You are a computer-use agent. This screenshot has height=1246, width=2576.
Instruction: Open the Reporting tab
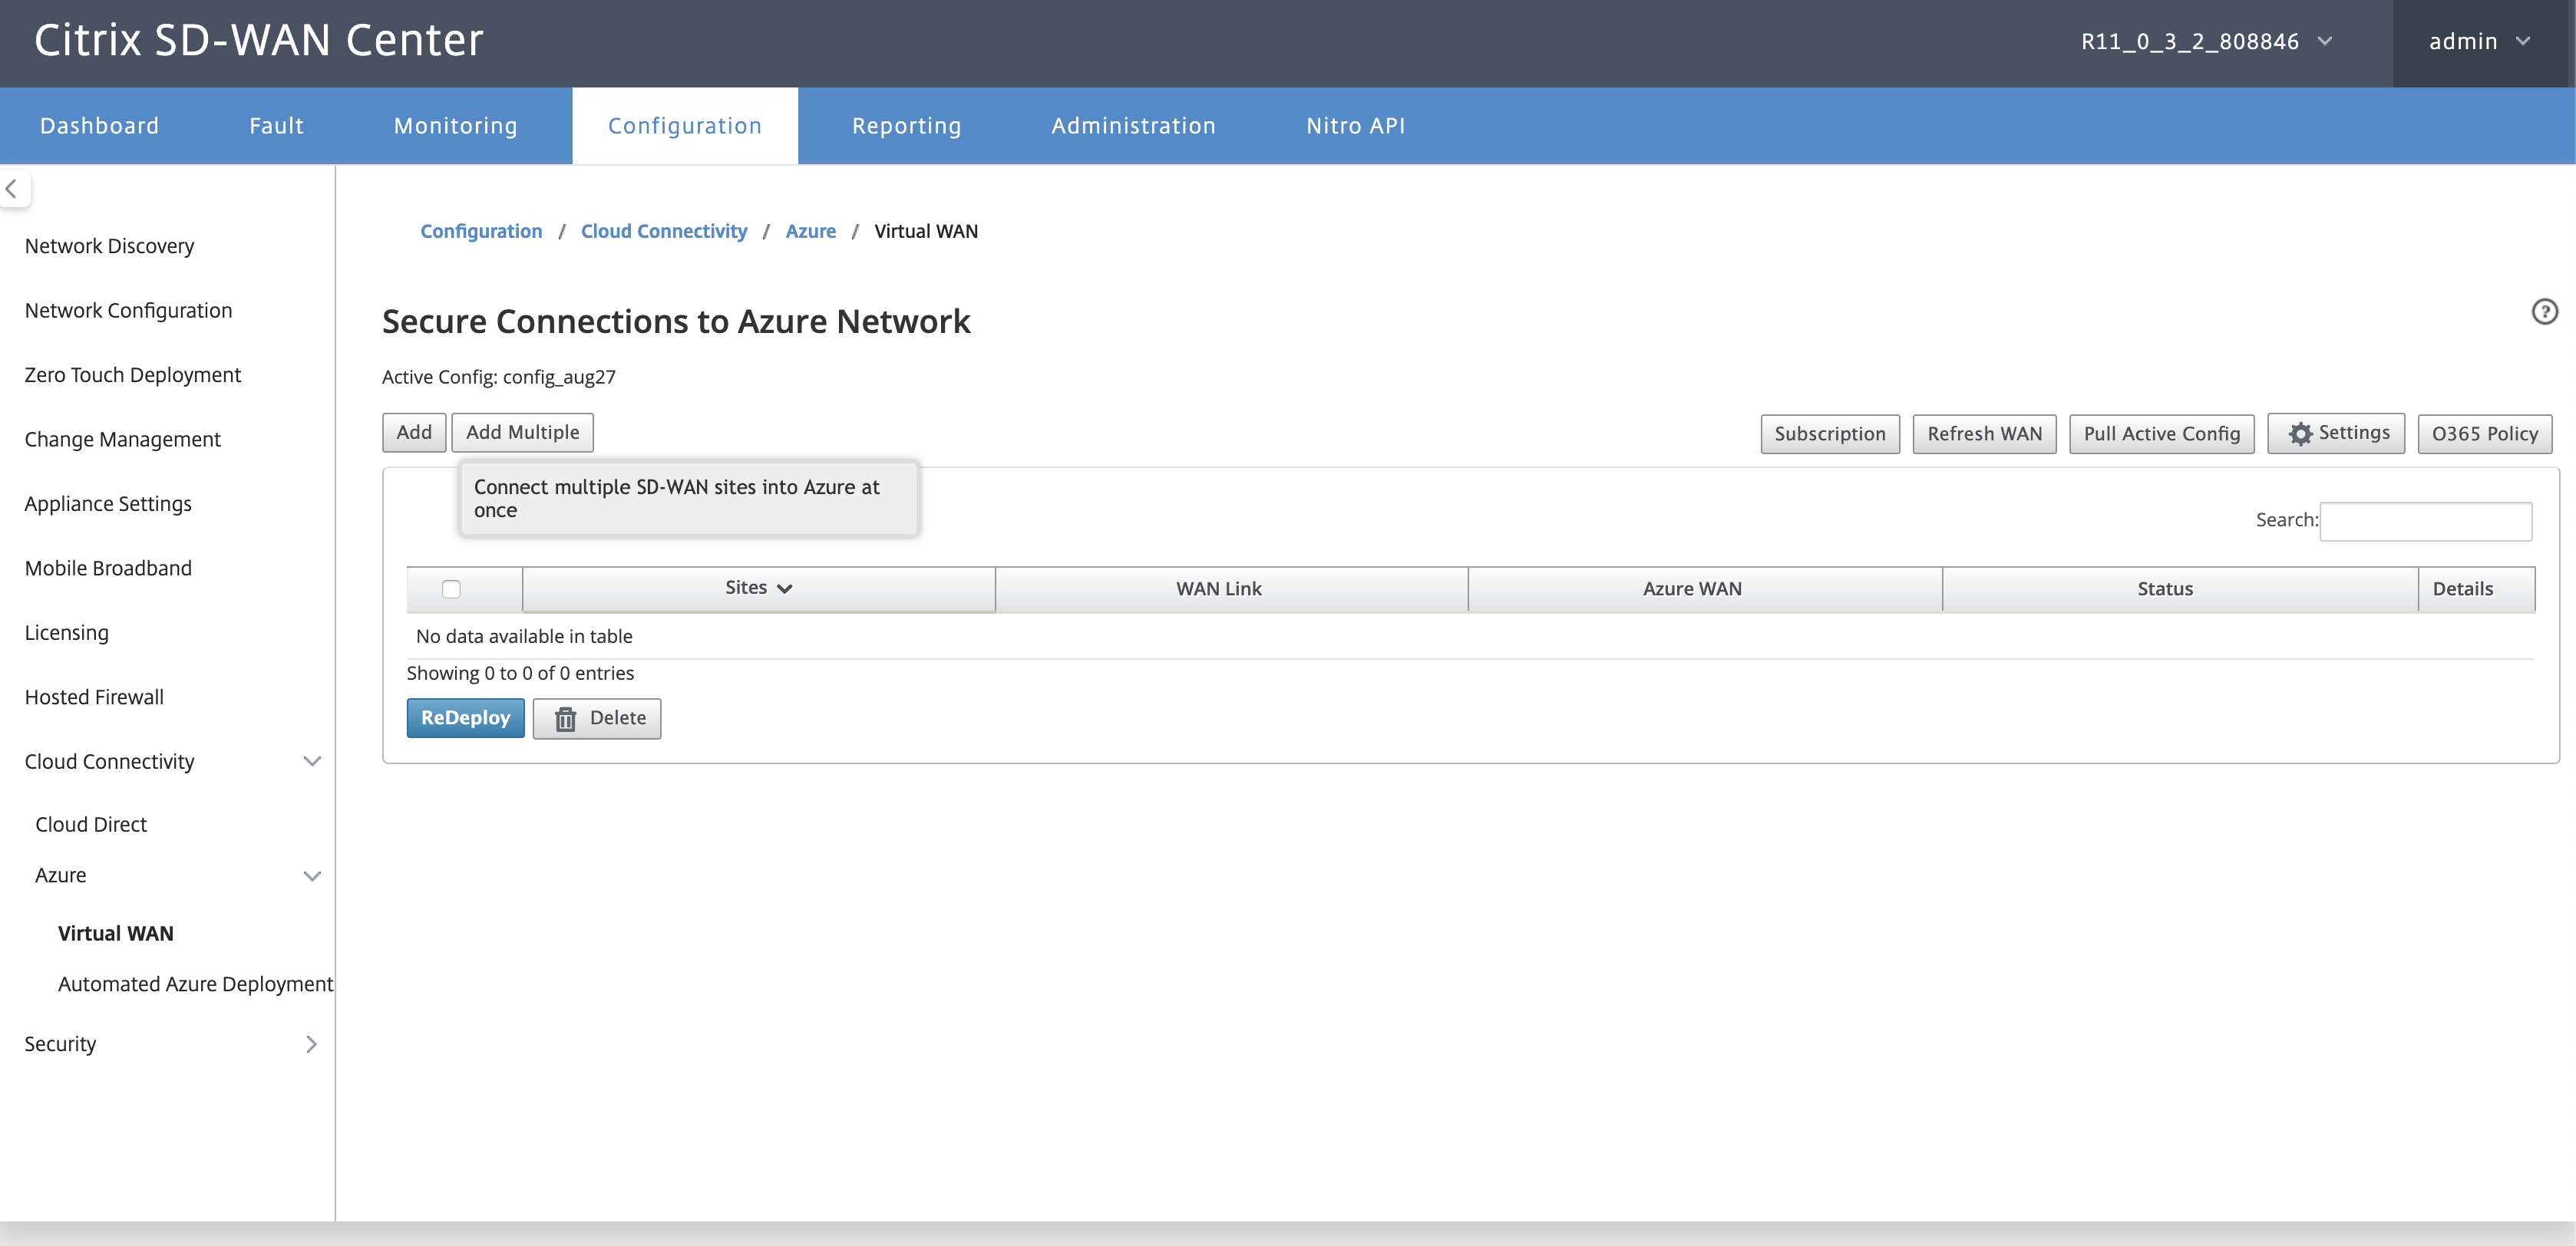pyautogui.click(x=906, y=126)
